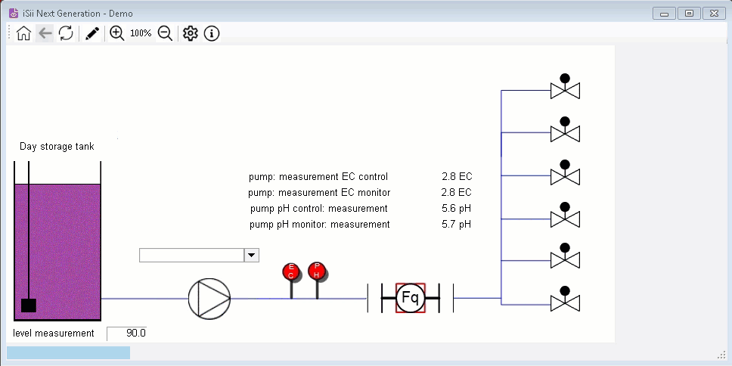Screen dimensions: 732x366
Task: Click the fifth valve from the top
Action: tap(565, 256)
